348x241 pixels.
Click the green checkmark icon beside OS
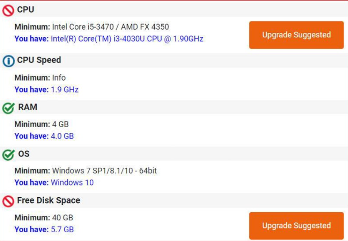[8, 155]
